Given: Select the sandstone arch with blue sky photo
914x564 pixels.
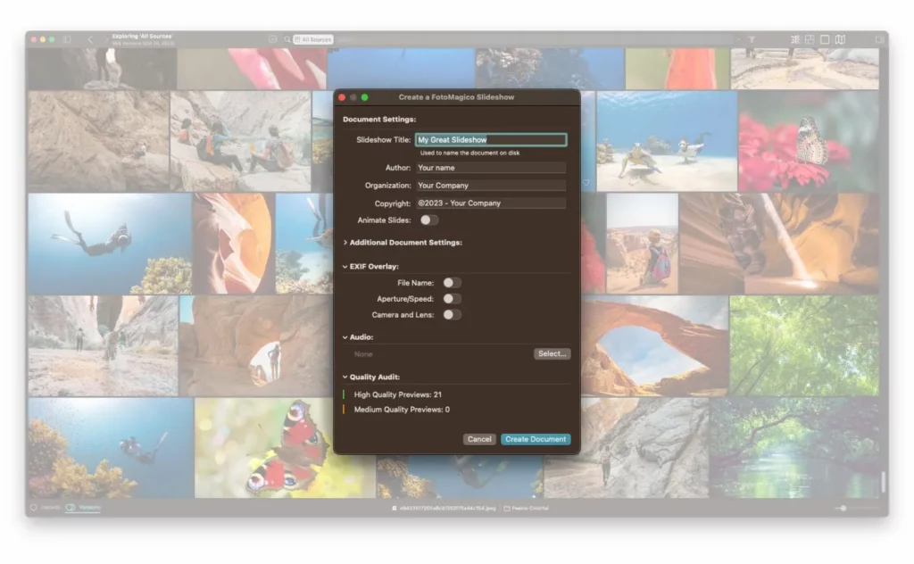Looking at the screenshot, I should [x=654, y=346].
